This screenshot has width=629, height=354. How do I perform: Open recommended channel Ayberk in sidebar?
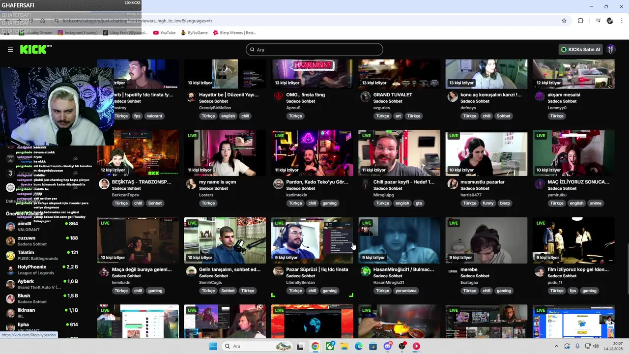click(x=42, y=284)
